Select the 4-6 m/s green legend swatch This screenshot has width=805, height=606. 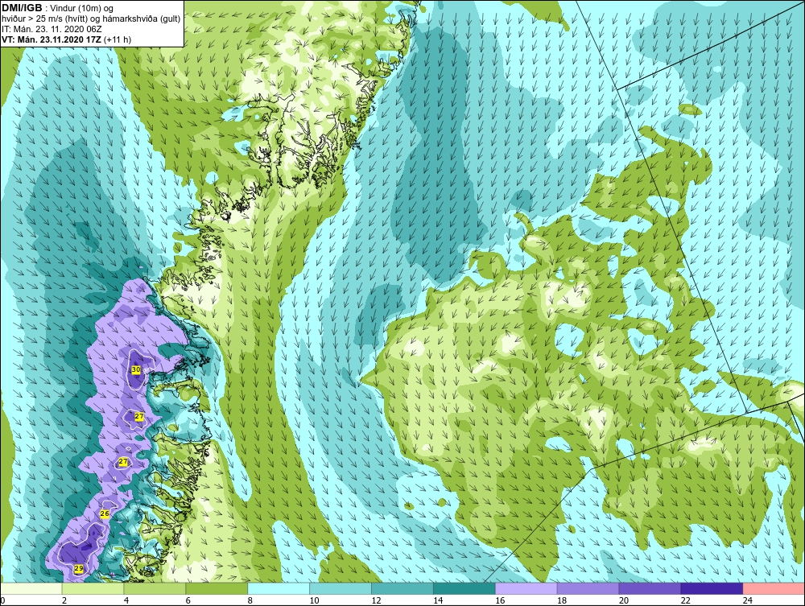click(x=155, y=588)
